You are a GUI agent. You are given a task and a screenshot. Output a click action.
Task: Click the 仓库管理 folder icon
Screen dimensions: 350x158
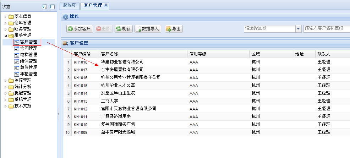click(11, 23)
